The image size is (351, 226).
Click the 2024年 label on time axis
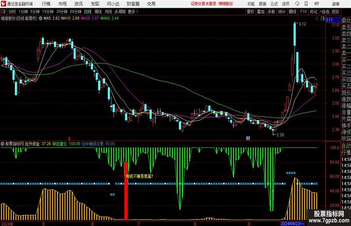(x=7, y=224)
